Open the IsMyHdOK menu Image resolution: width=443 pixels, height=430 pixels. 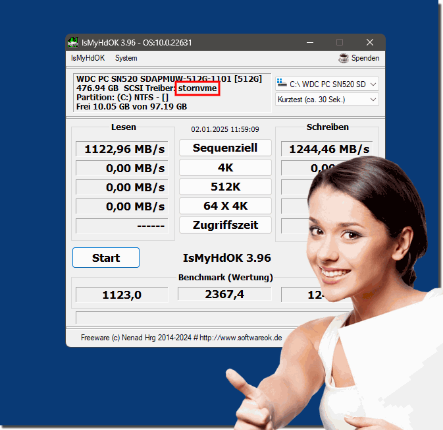click(88, 58)
